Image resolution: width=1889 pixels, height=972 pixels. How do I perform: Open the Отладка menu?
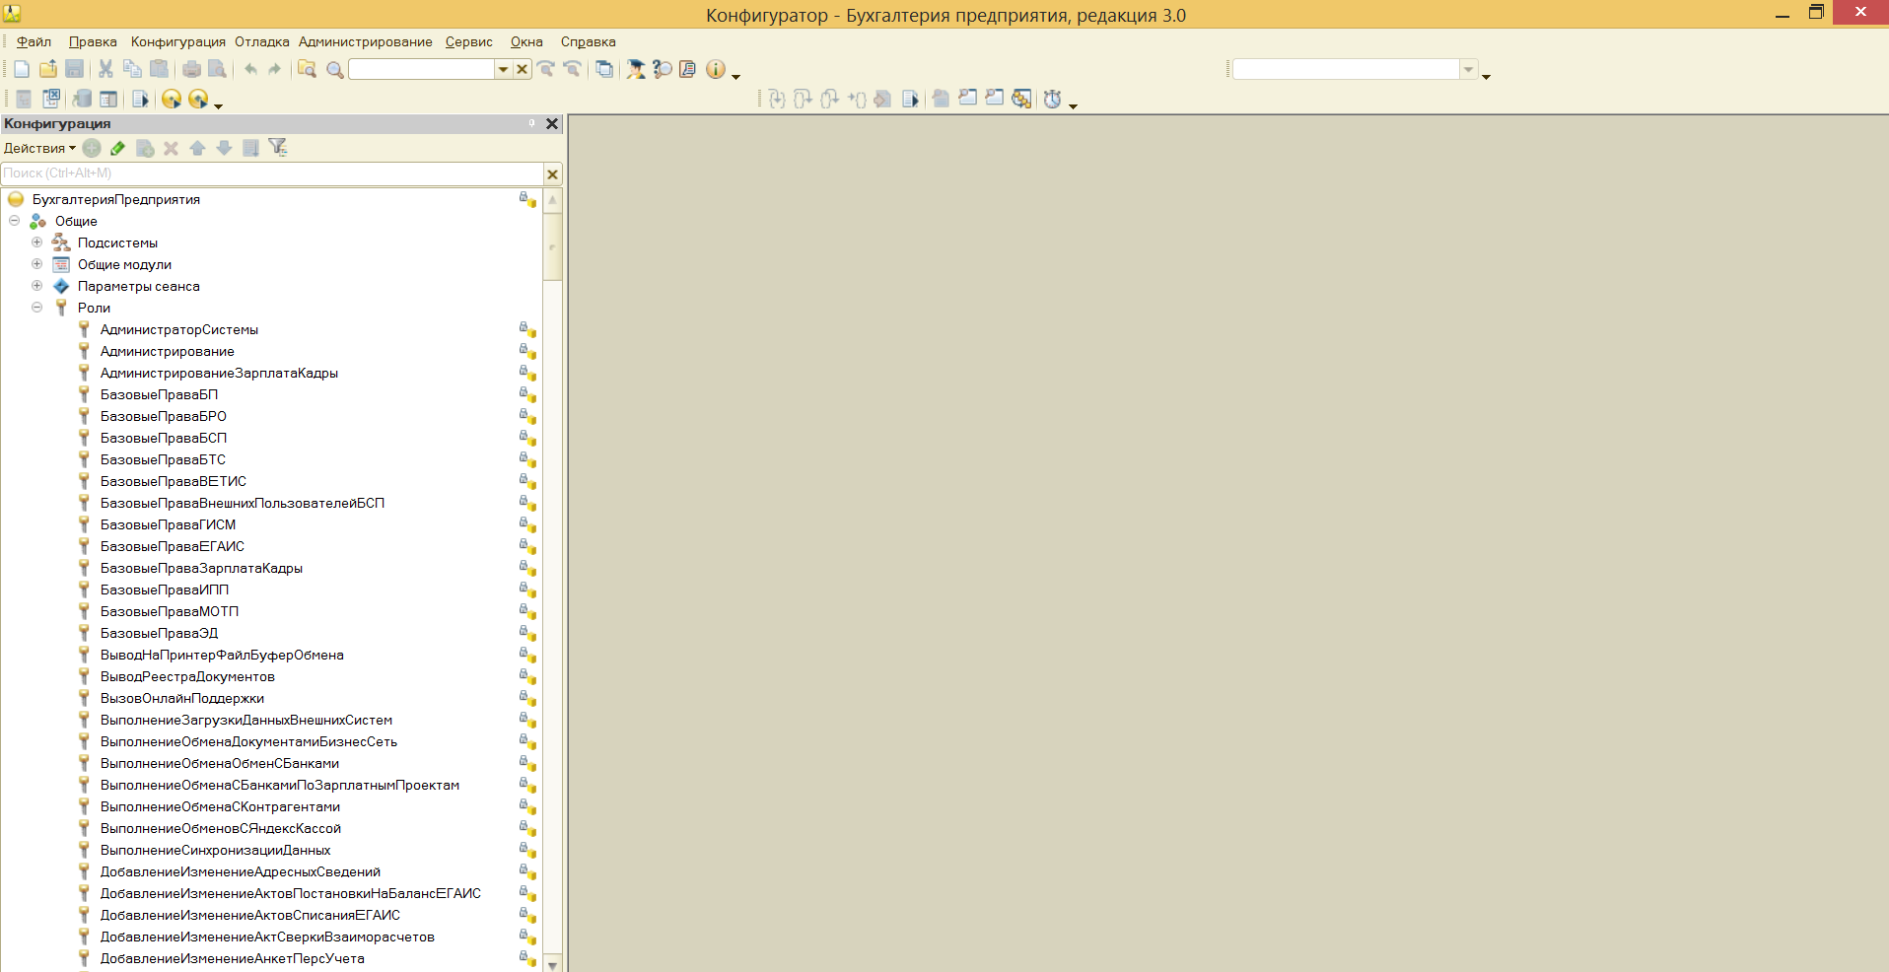click(x=261, y=41)
